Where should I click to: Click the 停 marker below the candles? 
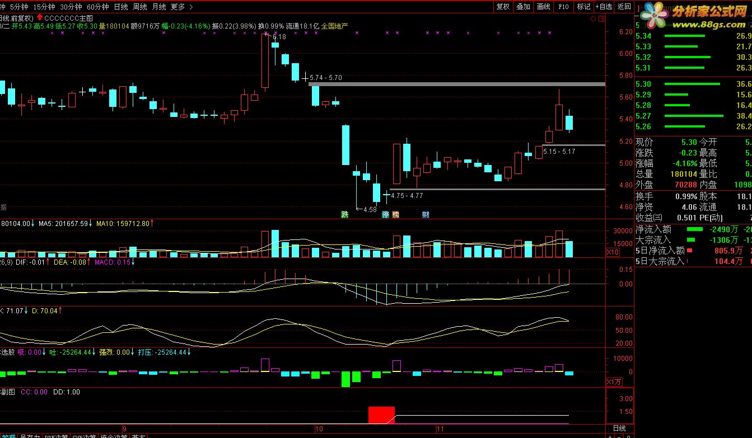pyautogui.click(x=386, y=214)
